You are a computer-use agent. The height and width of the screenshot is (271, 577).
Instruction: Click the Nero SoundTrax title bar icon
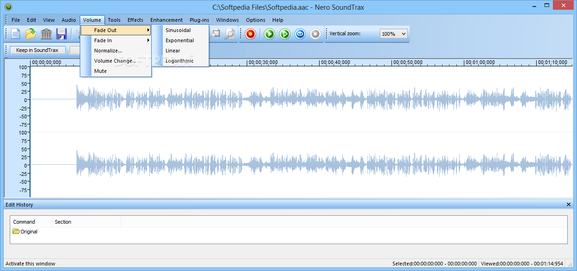[8, 7]
